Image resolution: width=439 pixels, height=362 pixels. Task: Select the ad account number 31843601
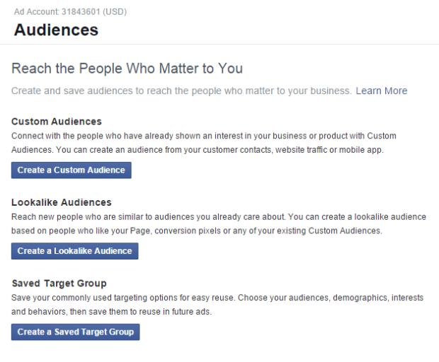coord(81,12)
